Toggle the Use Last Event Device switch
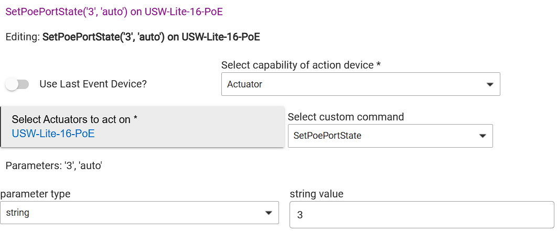Screen dimensions: 557x232 (17, 84)
